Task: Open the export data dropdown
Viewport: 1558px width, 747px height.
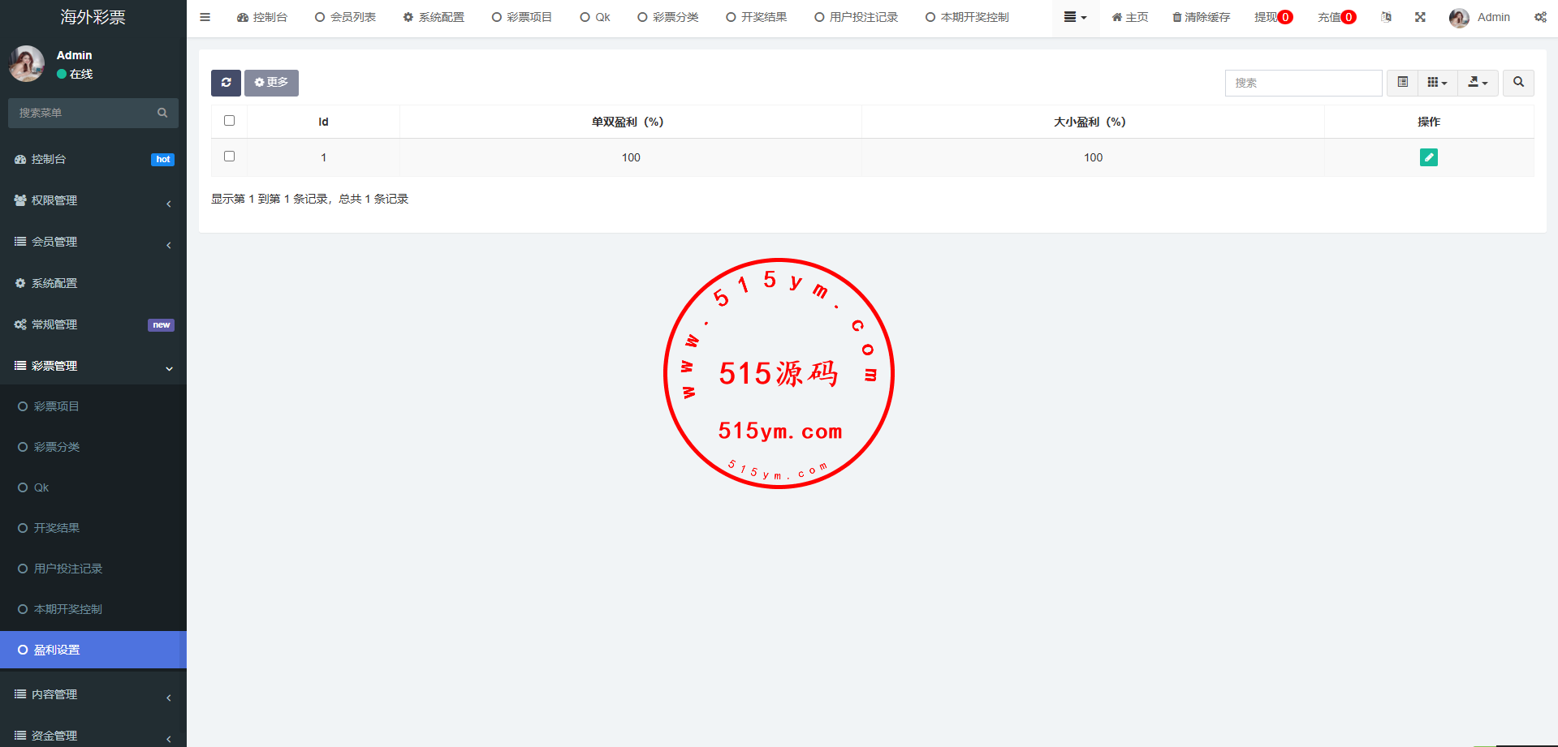Action: pos(1478,83)
